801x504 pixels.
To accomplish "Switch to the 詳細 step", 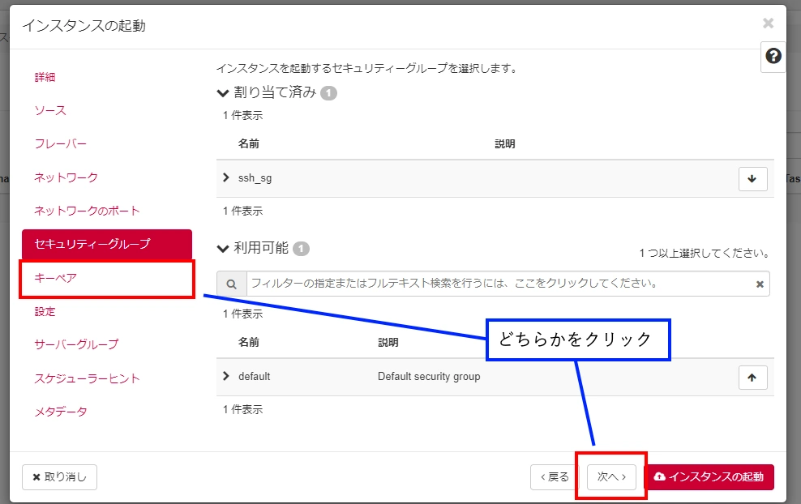I will tap(45, 77).
